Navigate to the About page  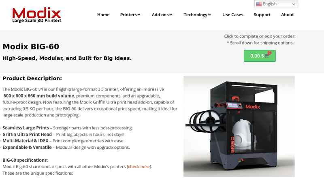[x=287, y=15]
